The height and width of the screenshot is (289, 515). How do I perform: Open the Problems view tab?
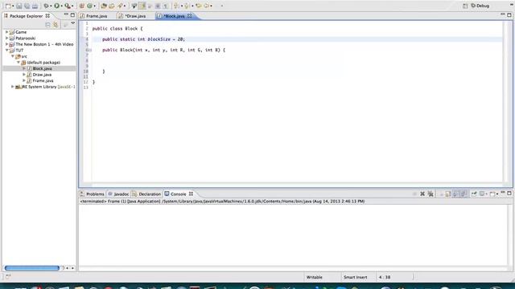[93, 194]
